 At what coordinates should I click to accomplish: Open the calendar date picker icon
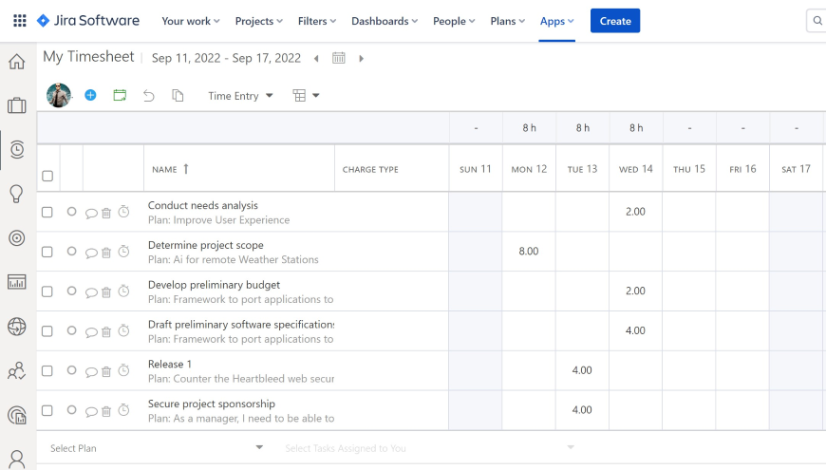click(339, 58)
